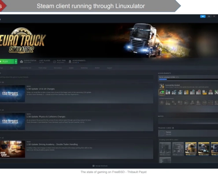Open the 1.58 Update UI & UX Changes thumbnail

(x=12, y=94)
